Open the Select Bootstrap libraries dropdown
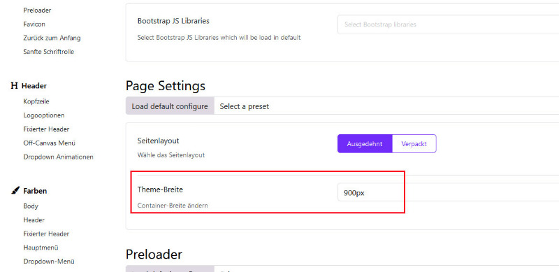This screenshot has width=559, height=272. click(448, 24)
